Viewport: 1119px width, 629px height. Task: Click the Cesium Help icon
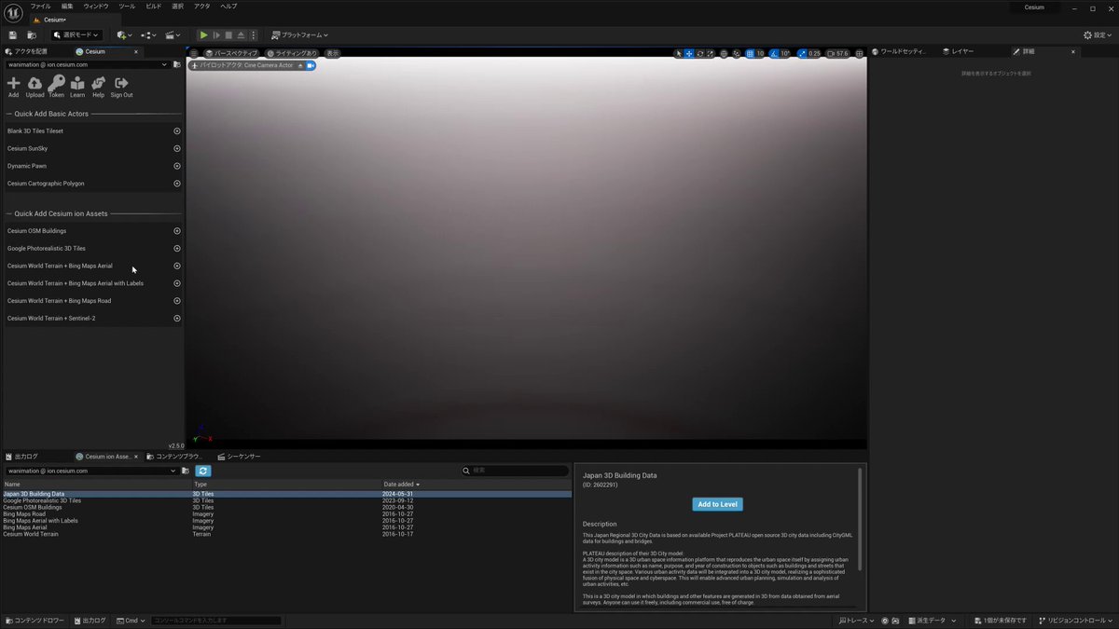pyautogui.click(x=98, y=86)
